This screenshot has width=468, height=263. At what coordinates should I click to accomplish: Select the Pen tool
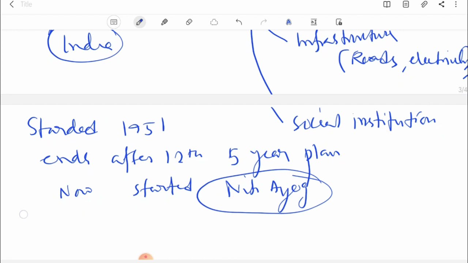[139, 22]
